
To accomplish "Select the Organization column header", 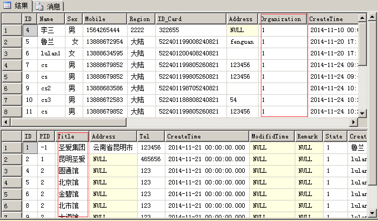I will 283,19.
